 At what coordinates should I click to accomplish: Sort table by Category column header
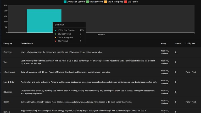tap(8, 43)
